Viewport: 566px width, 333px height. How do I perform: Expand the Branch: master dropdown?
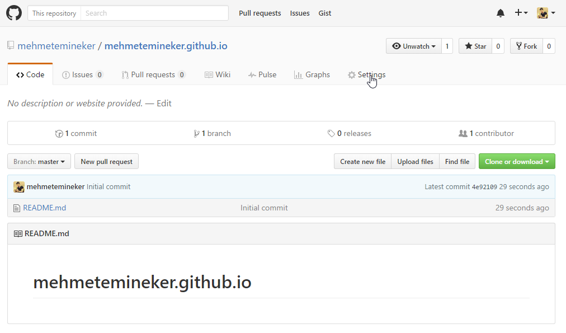coord(39,161)
